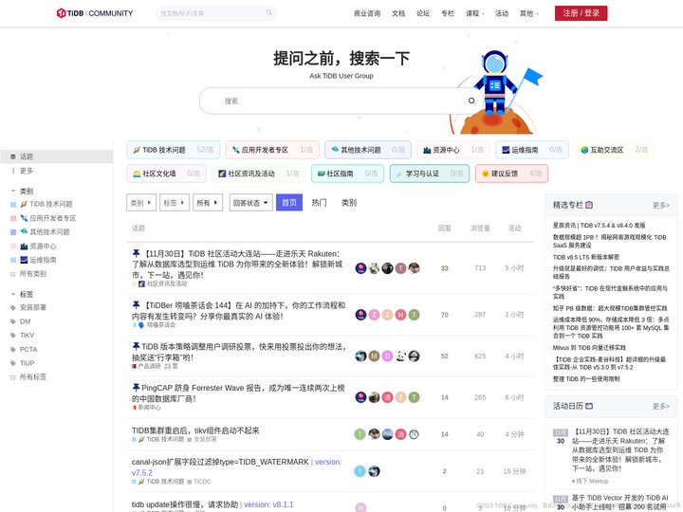The height and width of the screenshot is (512, 683).
Task: Show 所有类别 in sidebar
Action: 28,274
